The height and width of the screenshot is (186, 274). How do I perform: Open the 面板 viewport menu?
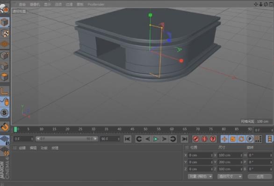[80, 4]
